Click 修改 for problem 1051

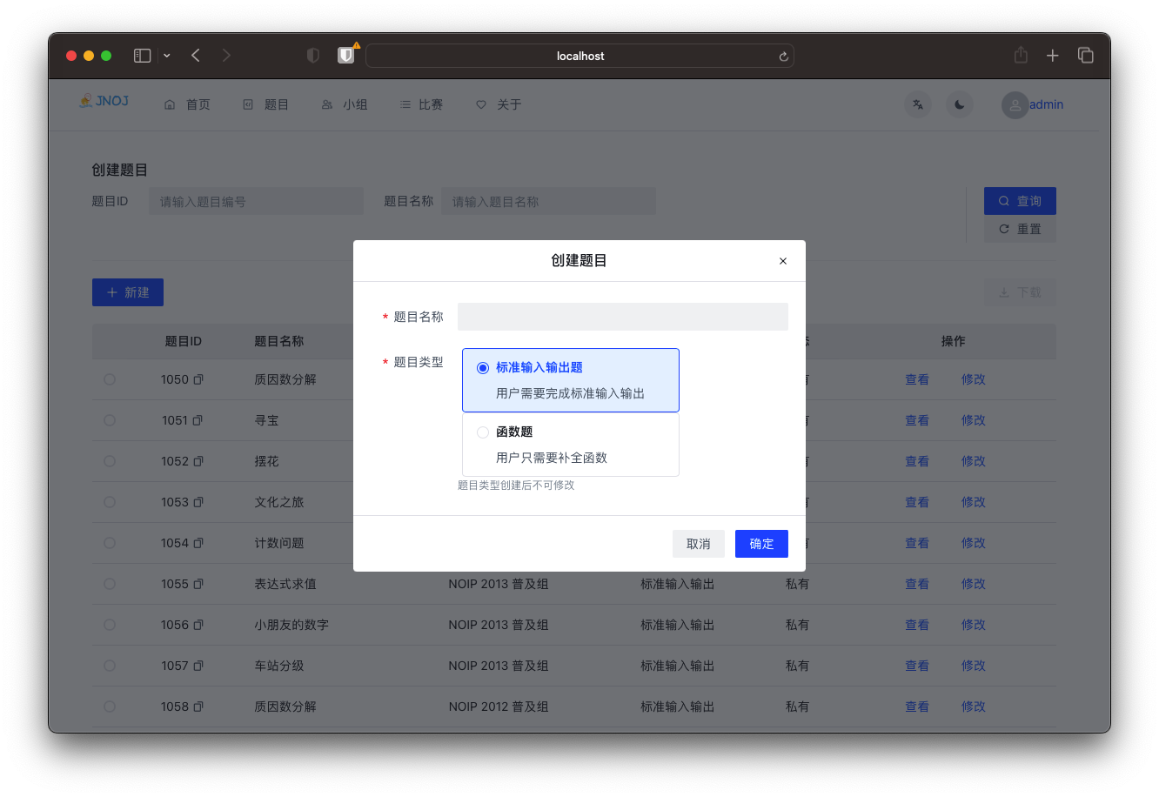[974, 420]
